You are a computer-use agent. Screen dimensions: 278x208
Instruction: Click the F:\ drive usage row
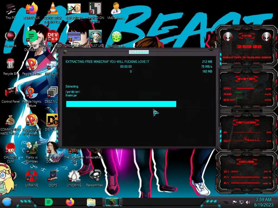(x=248, y=177)
